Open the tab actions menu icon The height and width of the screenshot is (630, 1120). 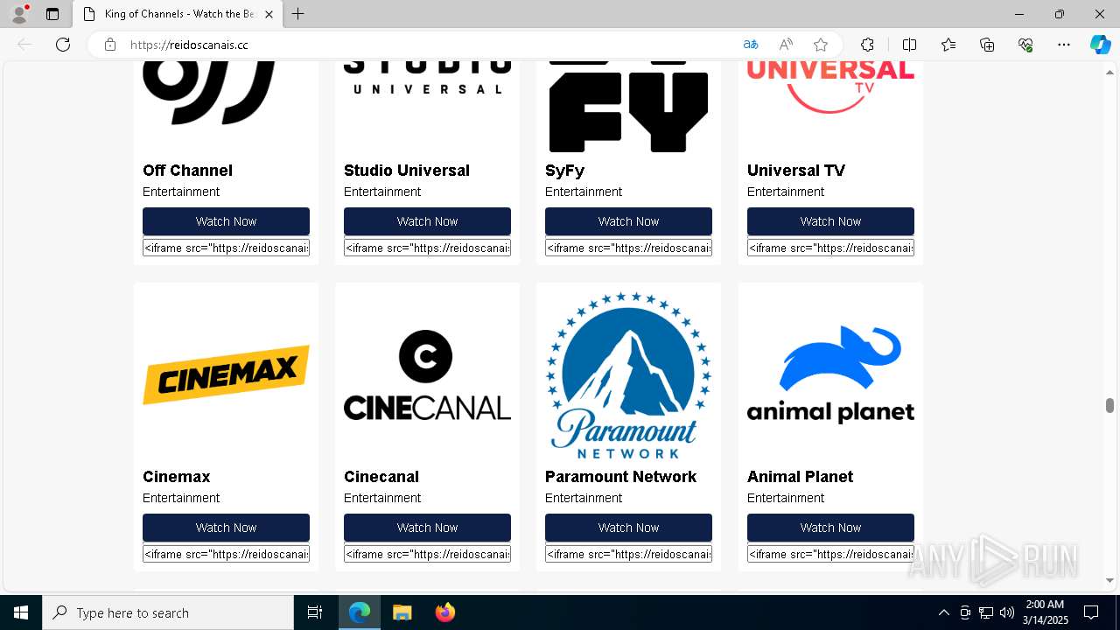coord(52,14)
